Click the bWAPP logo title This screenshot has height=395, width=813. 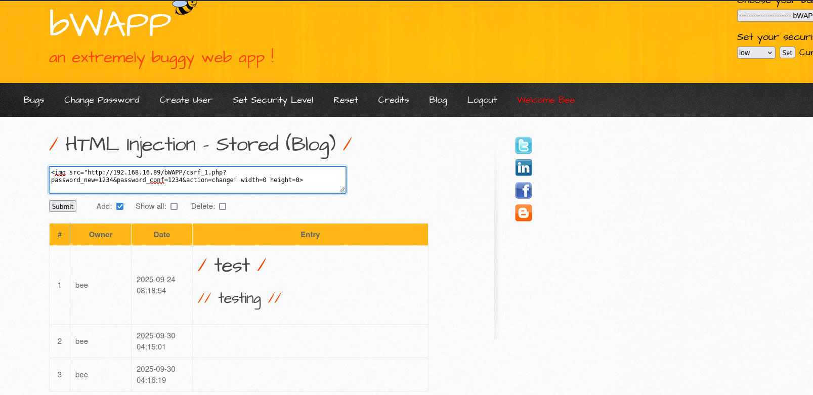click(x=110, y=23)
